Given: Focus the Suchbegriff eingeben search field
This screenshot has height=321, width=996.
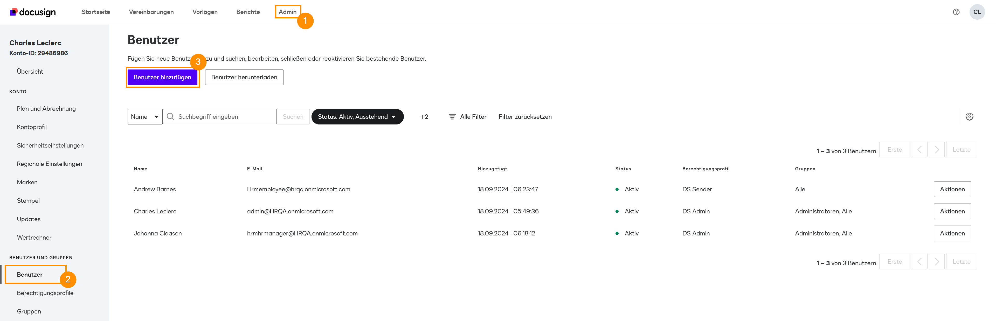Looking at the screenshot, I should pyautogui.click(x=224, y=117).
